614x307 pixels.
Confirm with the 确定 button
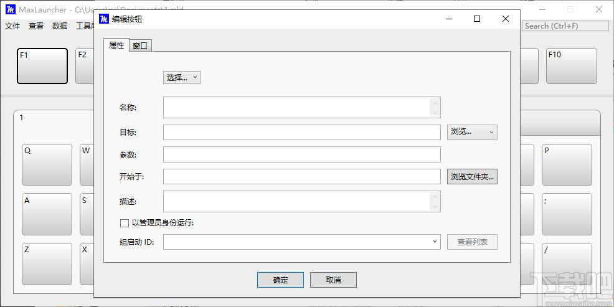(280, 280)
